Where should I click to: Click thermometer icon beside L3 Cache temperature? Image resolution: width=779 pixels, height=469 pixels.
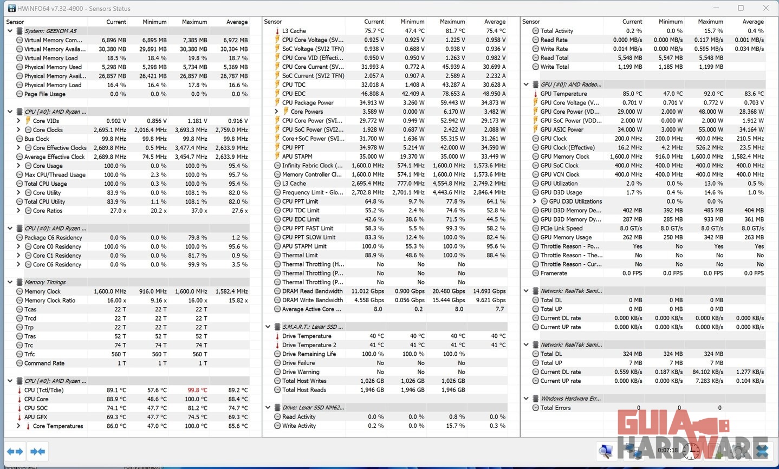277,31
